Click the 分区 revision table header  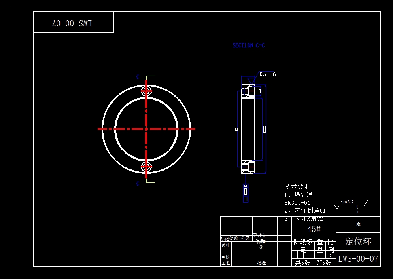tap(245, 239)
